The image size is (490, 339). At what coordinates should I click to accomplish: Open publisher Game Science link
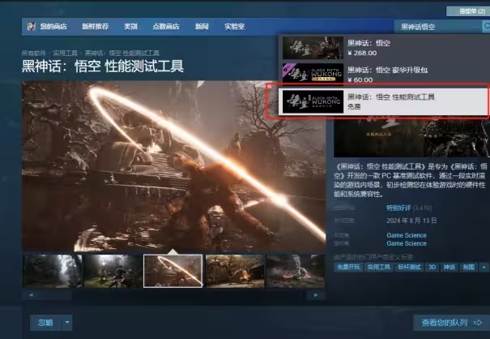point(407,243)
